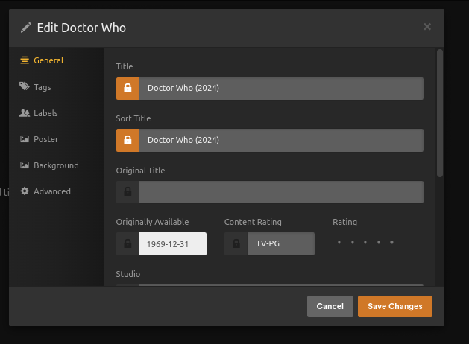
Task: Close the Edit Doctor Who dialog
Action: click(x=427, y=27)
